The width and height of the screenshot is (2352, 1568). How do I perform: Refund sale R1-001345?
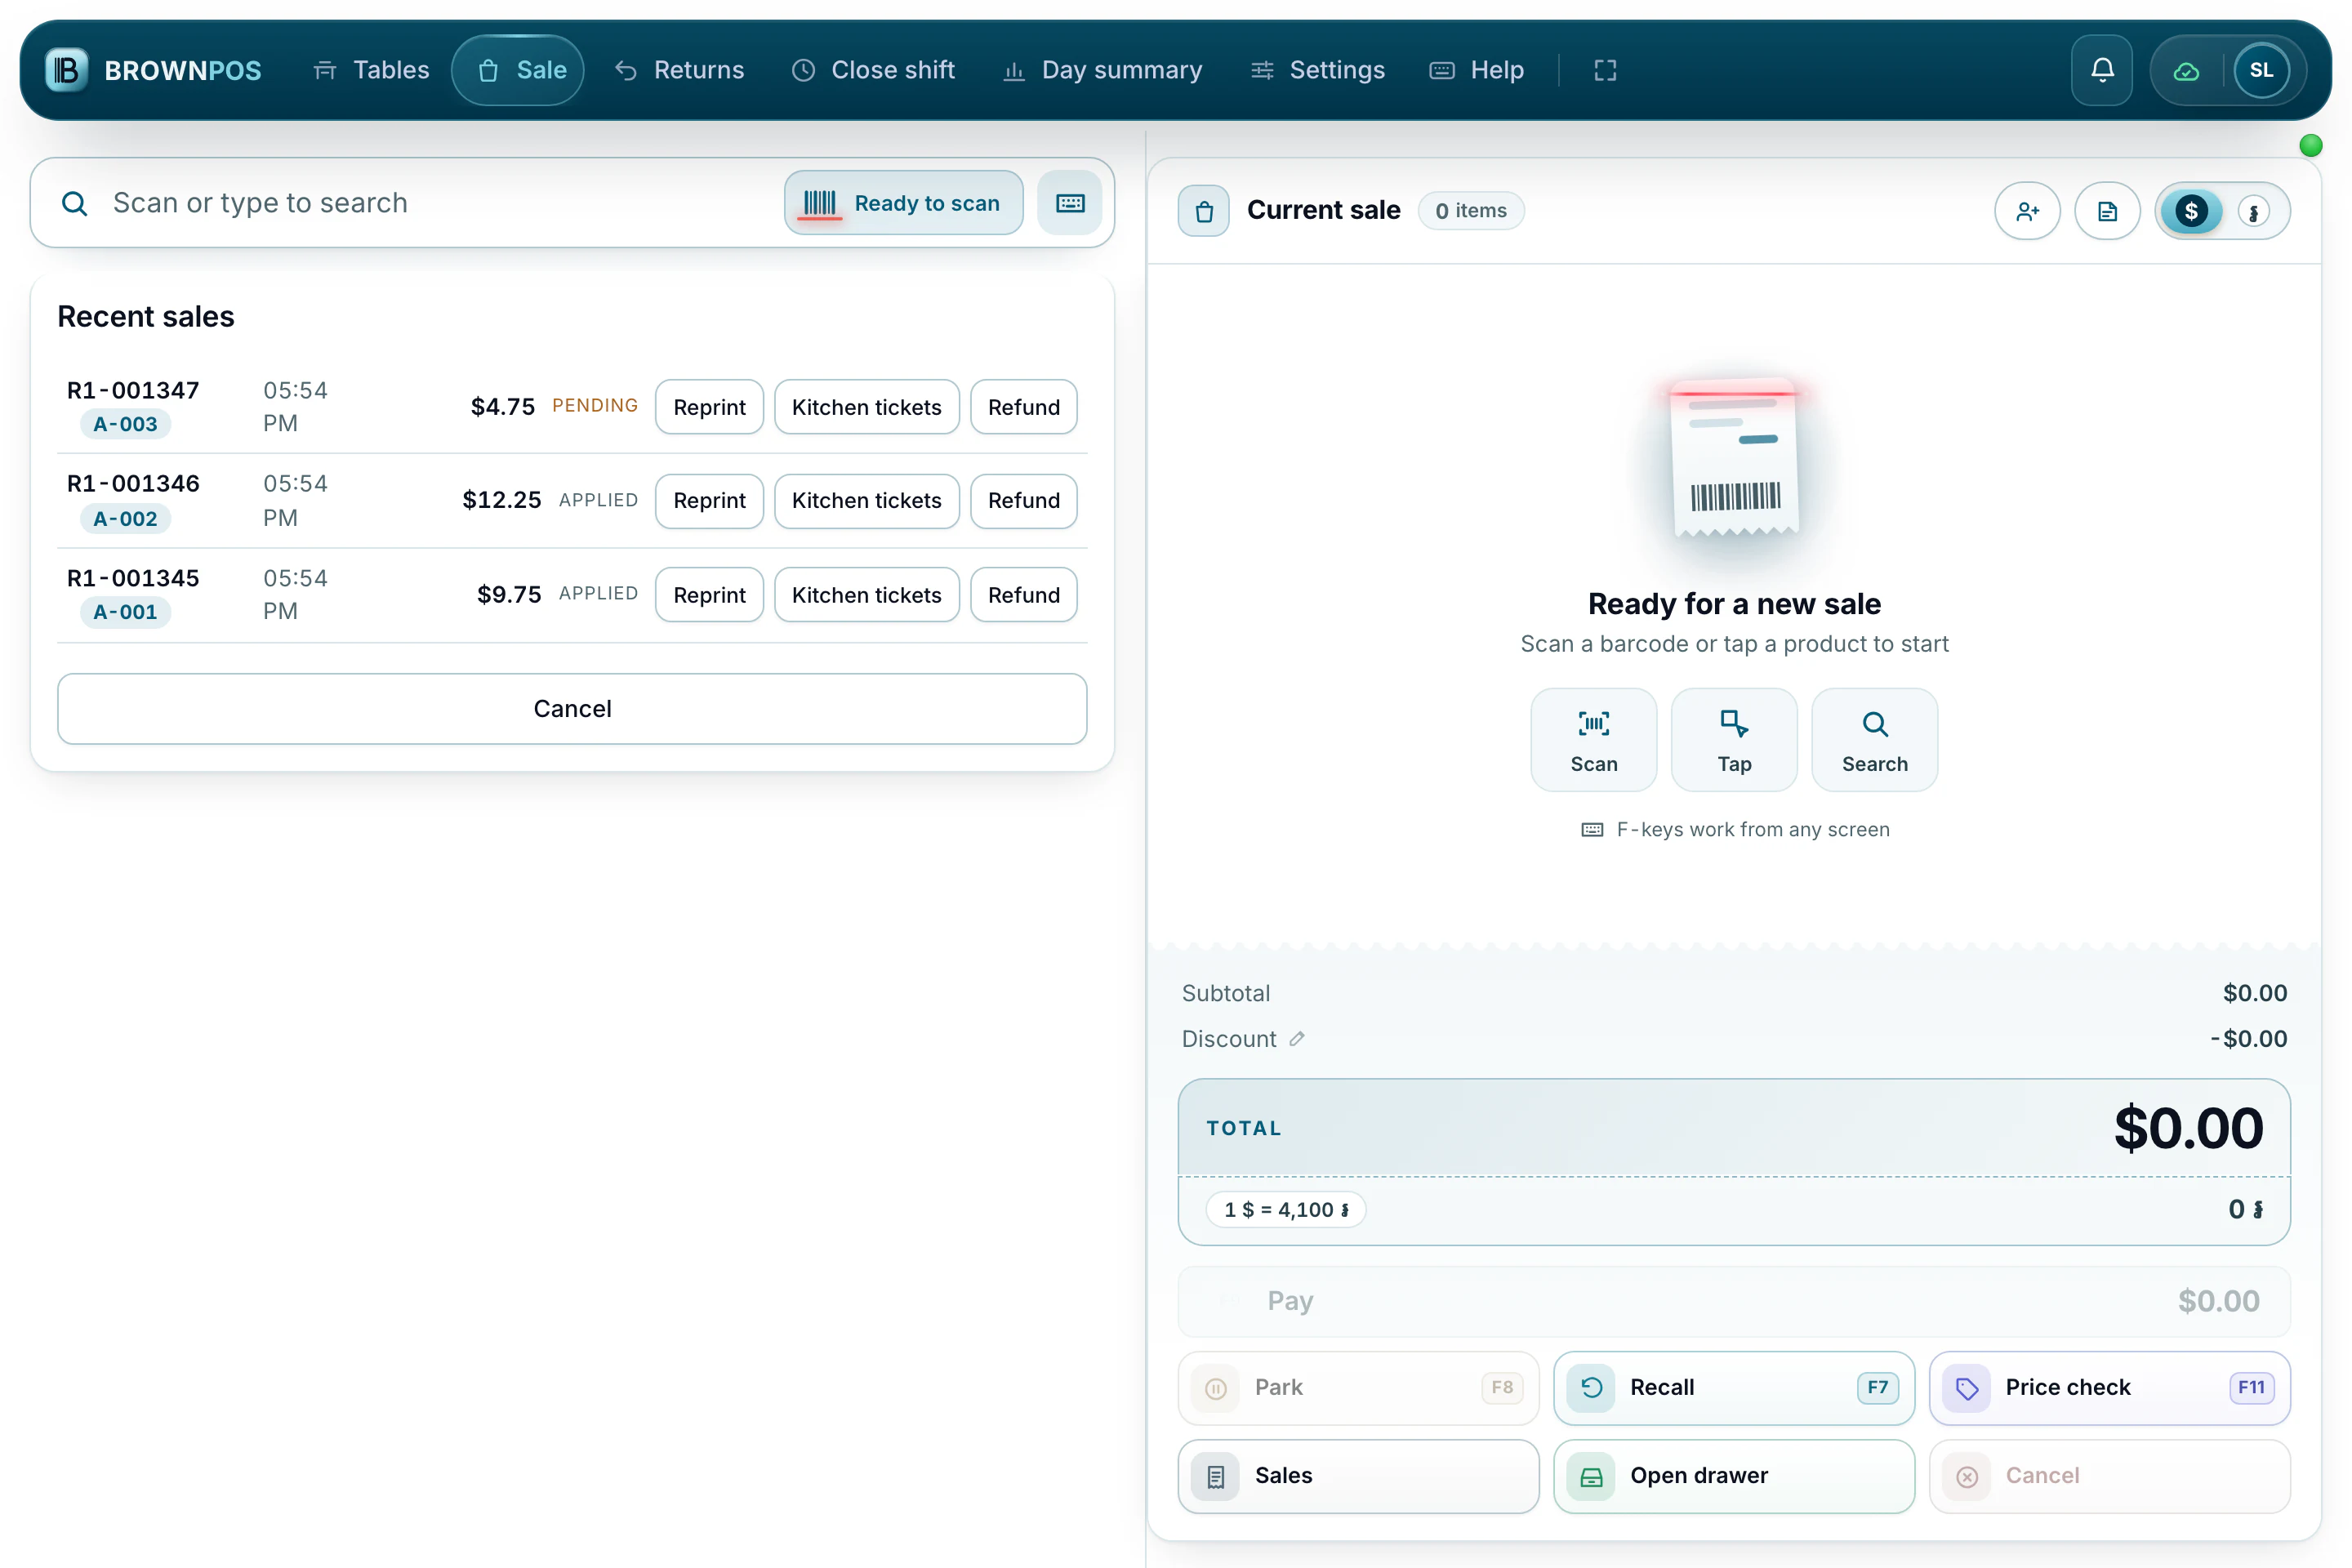tap(1023, 595)
